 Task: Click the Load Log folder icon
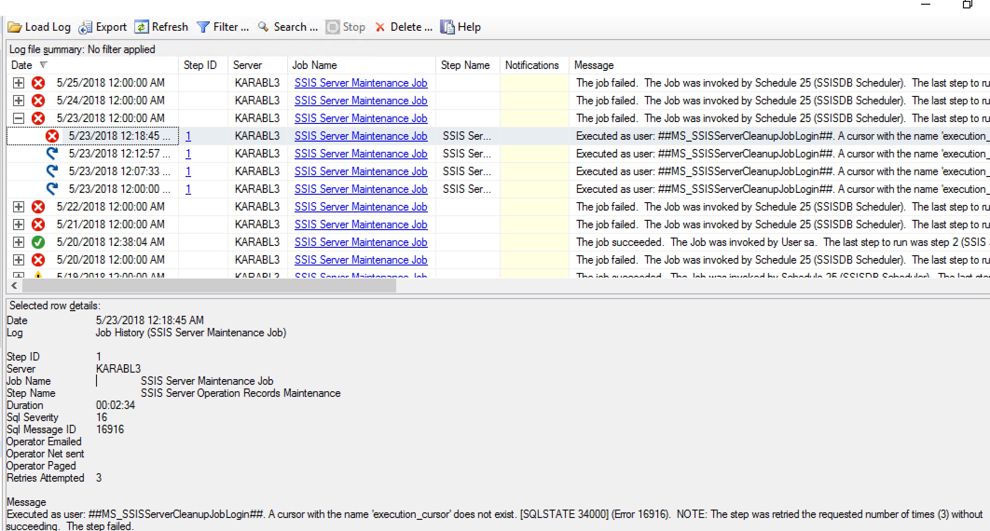[15, 27]
